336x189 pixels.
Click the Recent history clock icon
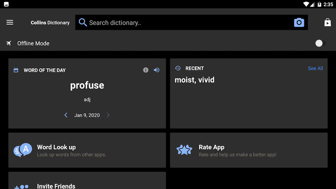178,68
